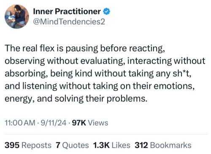The width and height of the screenshot is (211, 154).
Task: Click the bold number 395
Action: coord(12,145)
